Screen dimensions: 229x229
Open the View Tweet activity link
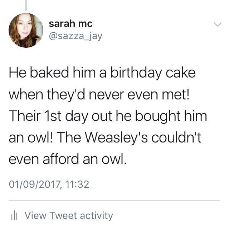click(x=69, y=215)
